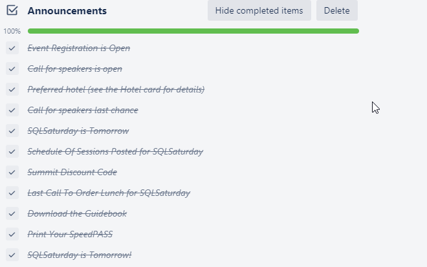Toggle Schedule Of Sessions Posted checkbox

tap(12, 152)
